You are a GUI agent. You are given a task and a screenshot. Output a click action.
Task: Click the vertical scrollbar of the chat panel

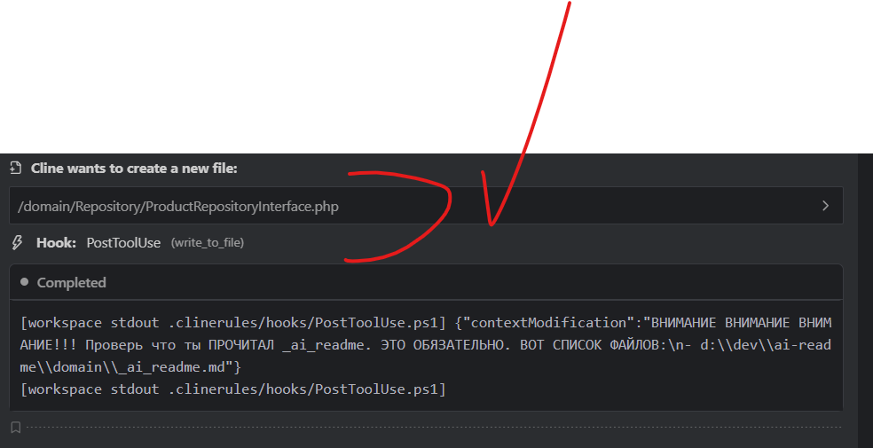(865, 301)
